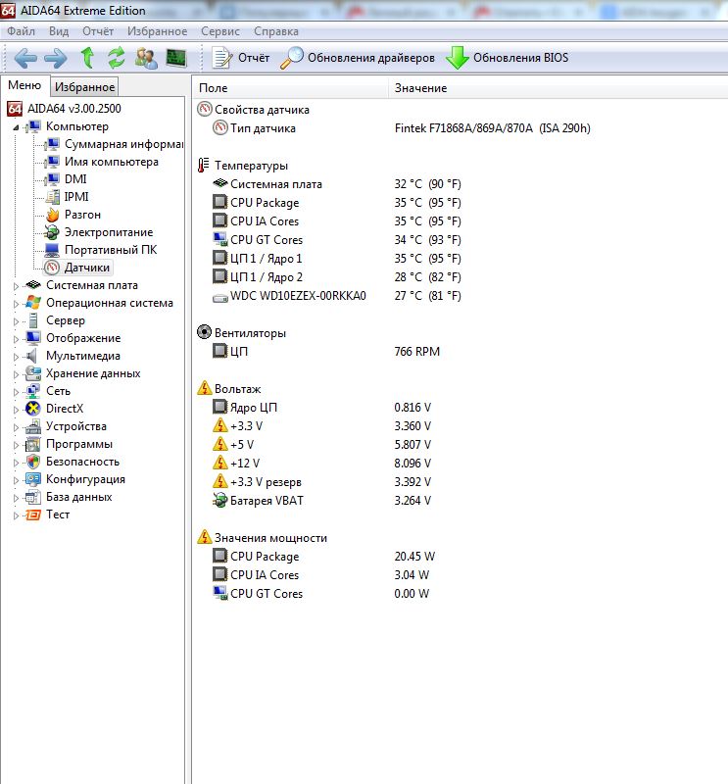This screenshot has height=784, width=728.
Task: Click the Хранение данных drive icon
Action: click(33, 373)
